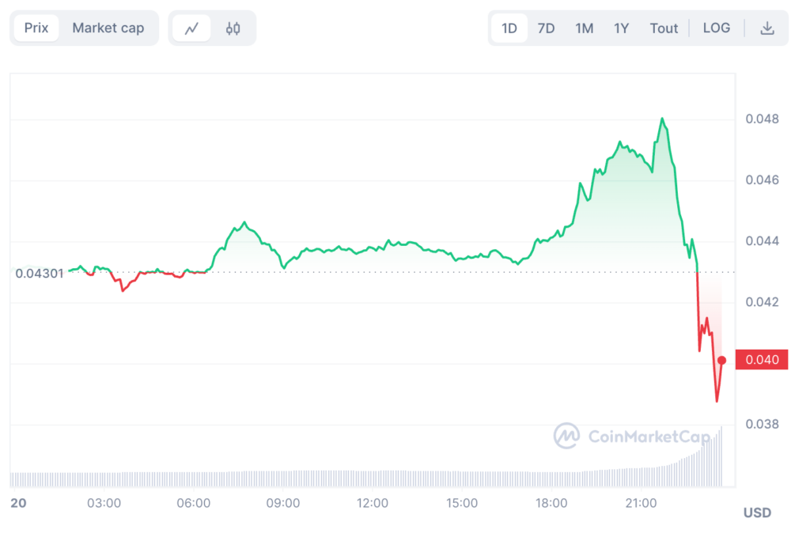The width and height of the screenshot is (810, 541).
Task: Click the 12:00 time axis label
Action: 372,503
